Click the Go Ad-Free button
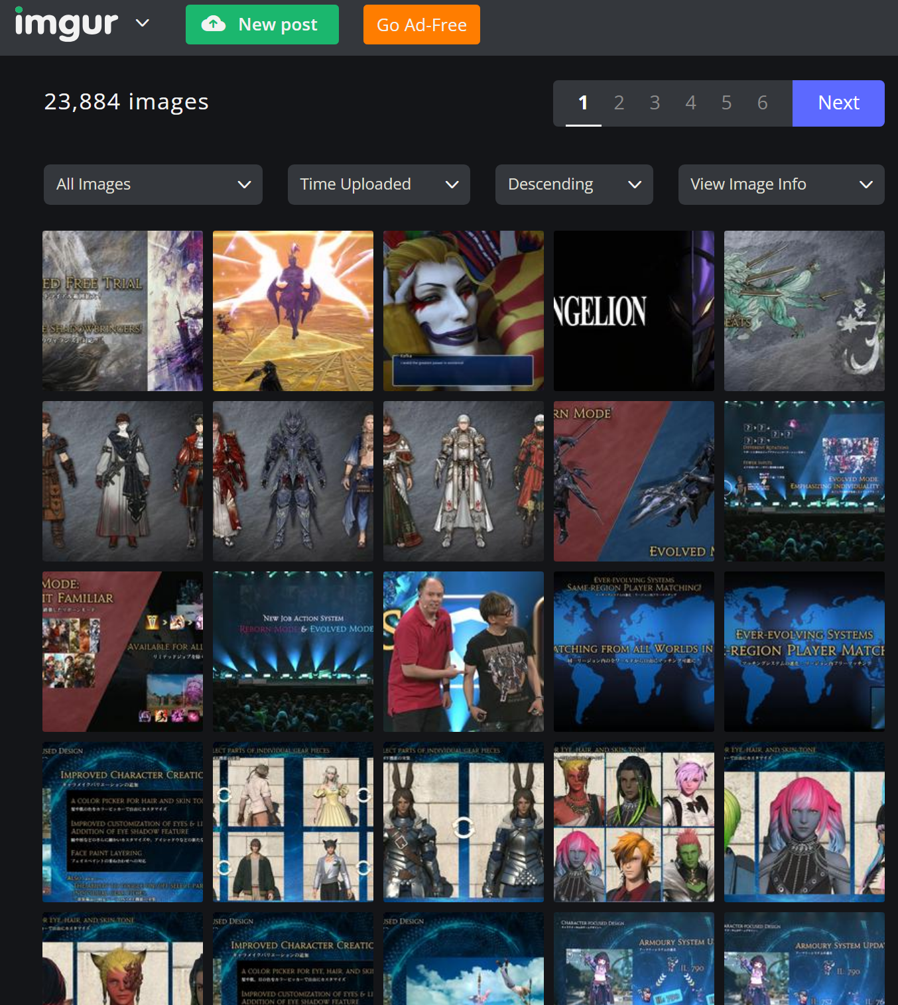The image size is (898, 1005). 421,25
